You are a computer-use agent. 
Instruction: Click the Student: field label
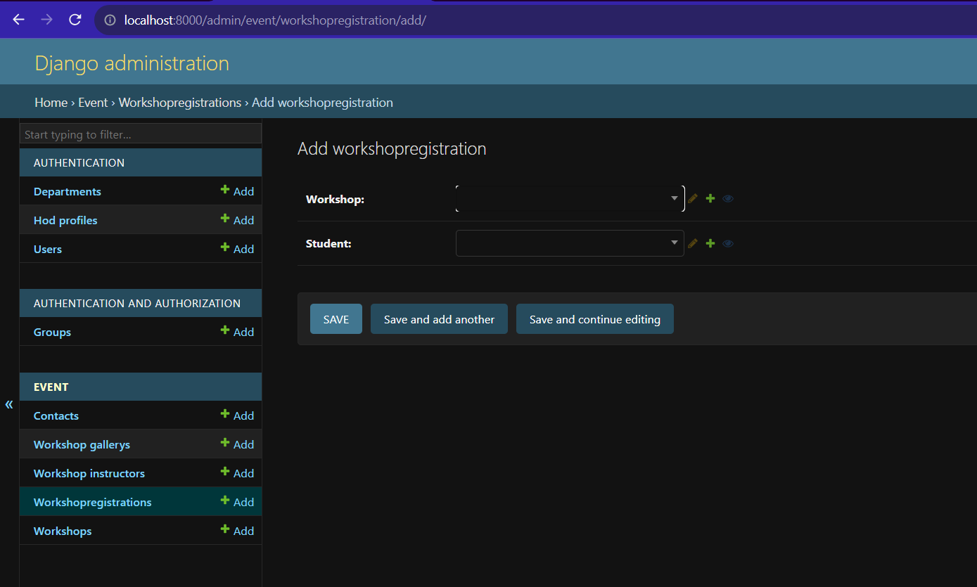(x=328, y=243)
